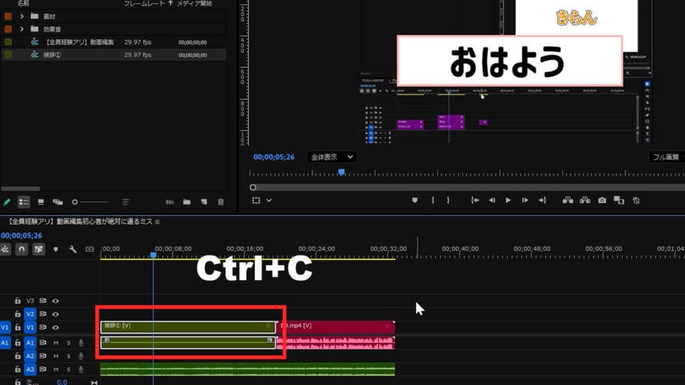This screenshot has height=385, width=685.
Task: Toggle insert sequences as nests button
Action: (5, 249)
